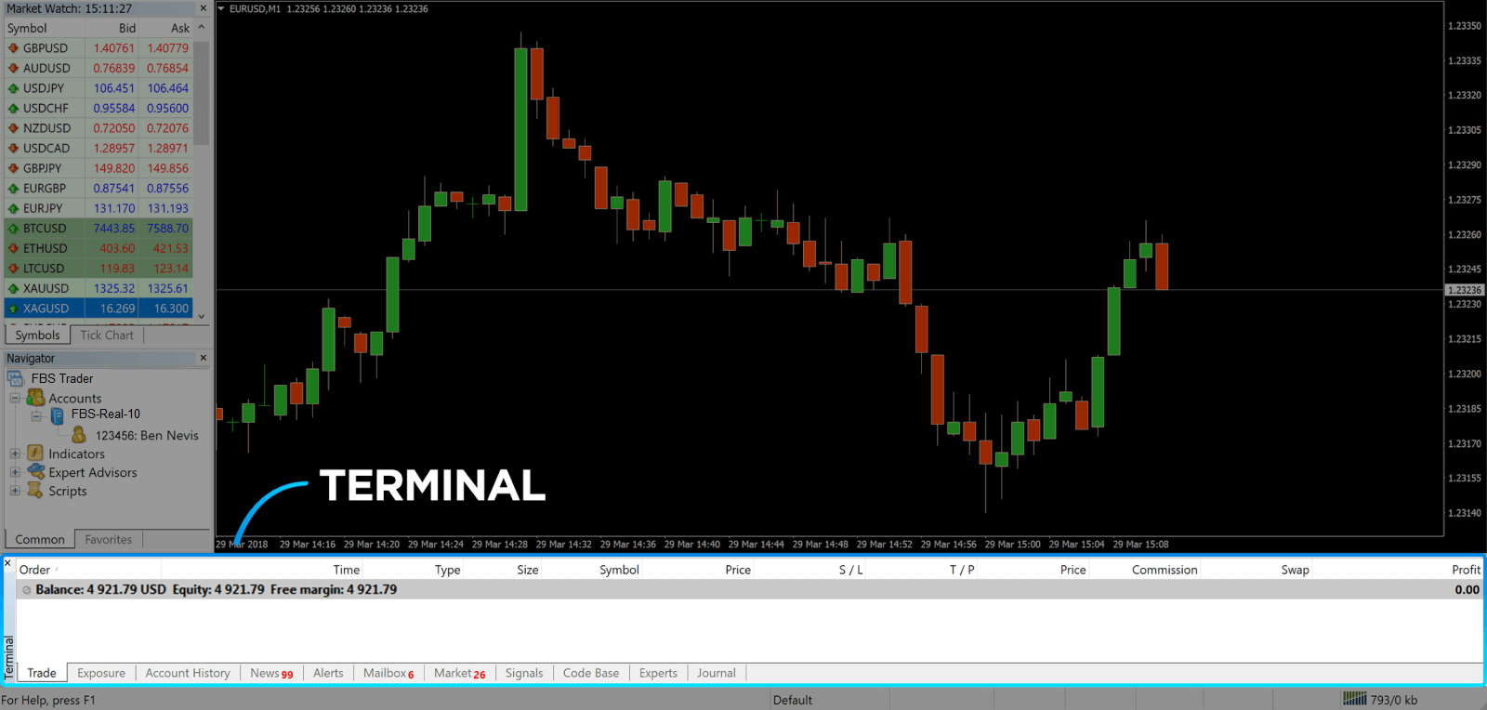Screen dimensions: 1487x710
Task: Click the Scripts scroll icon in Navigator
Action: click(36, 491)
